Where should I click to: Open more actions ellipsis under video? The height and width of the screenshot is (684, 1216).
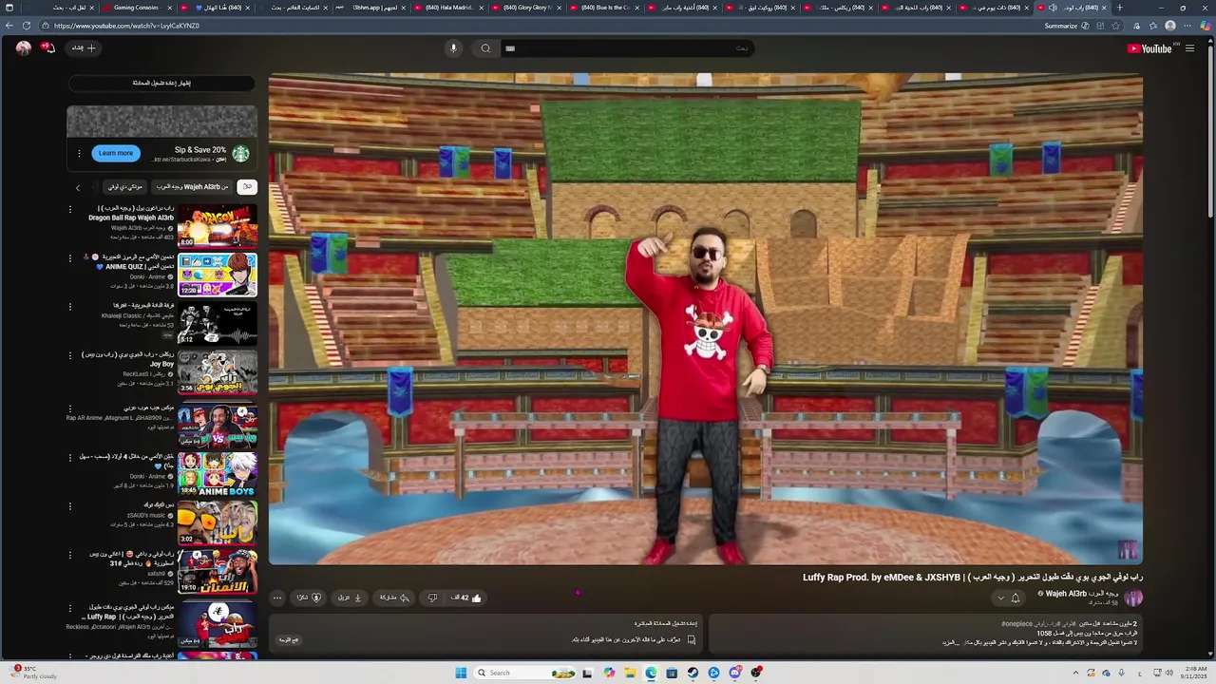[x=277, y=598]
